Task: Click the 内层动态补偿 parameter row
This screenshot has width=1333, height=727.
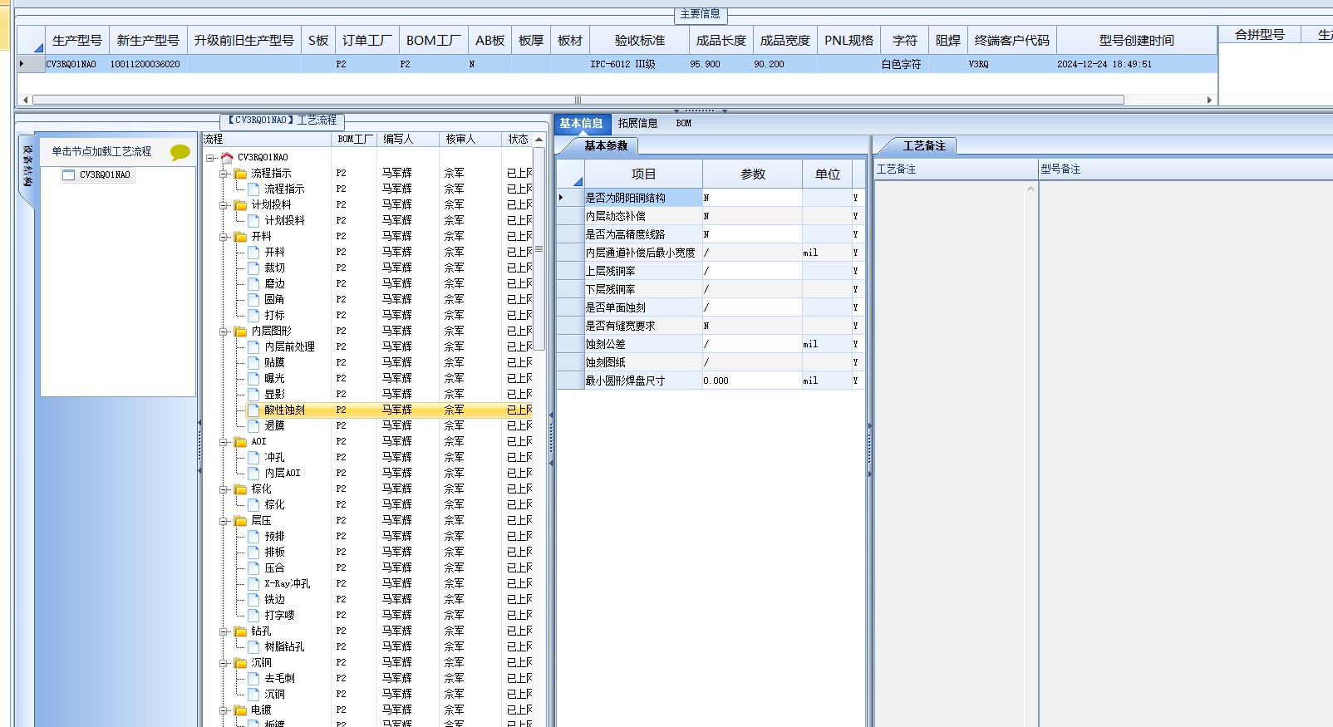Action: click(711, 216)
